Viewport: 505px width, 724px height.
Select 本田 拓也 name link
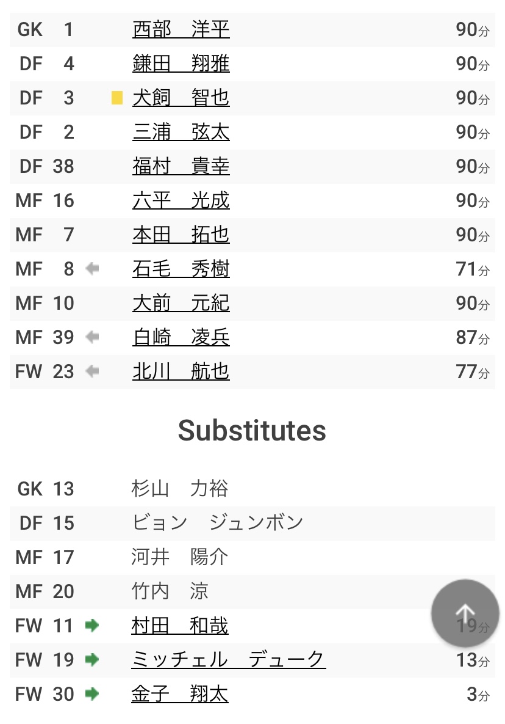pos(181,235)
